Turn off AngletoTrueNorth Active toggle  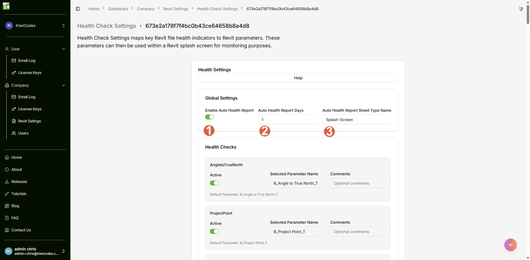(214, 183)
